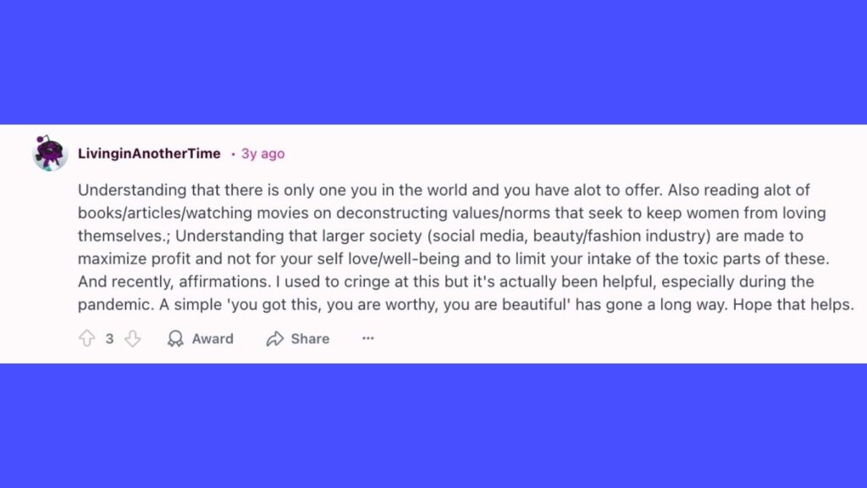Click the blue banner below the comment

point(433,425)
